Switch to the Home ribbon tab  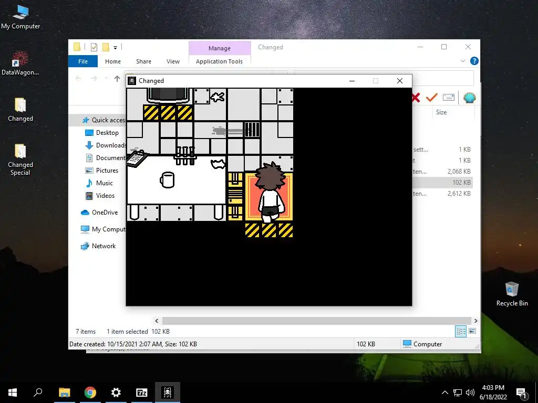pos(113,61)
